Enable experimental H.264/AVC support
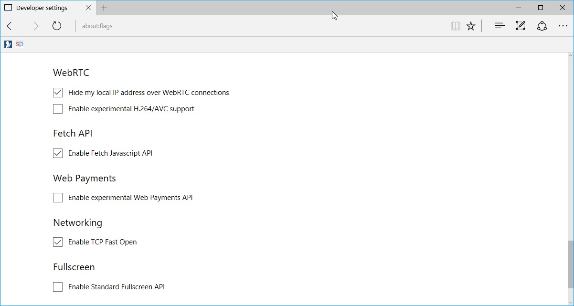The image size is (574, 306). point(58,109)
